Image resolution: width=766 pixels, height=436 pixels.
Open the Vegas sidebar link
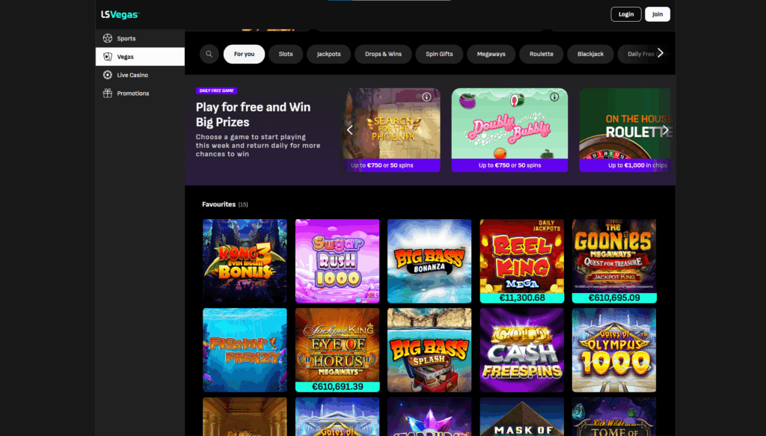click(140, 57)
